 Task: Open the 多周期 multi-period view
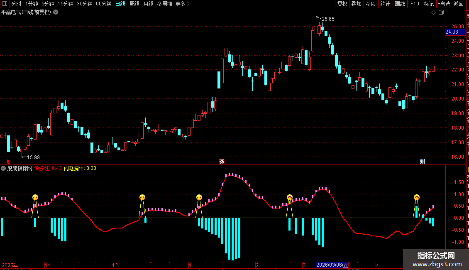point(164,4)
